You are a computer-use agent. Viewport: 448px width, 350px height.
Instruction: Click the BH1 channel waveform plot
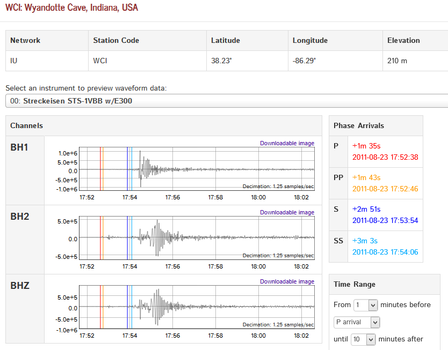click(x=197, y=169)
